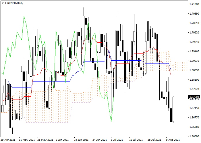The image size is (201, 143).
Task: Select the 29 Apr 2021 date label
Action: [8, 140]
